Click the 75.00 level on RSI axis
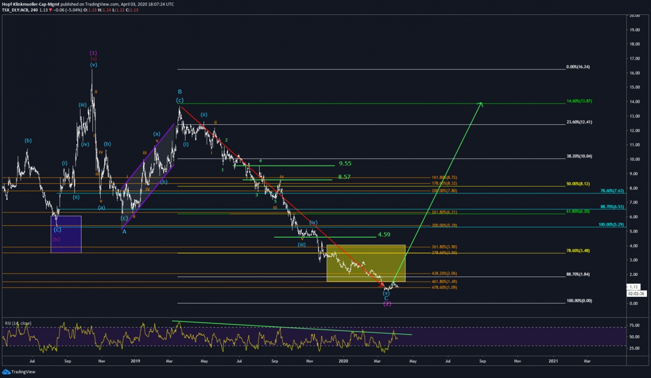The height and width of the screenshot is (378, 651). pyautogui.click(x=635, y=325)
